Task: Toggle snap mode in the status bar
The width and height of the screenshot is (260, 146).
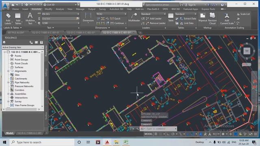Action: [160, 134]
